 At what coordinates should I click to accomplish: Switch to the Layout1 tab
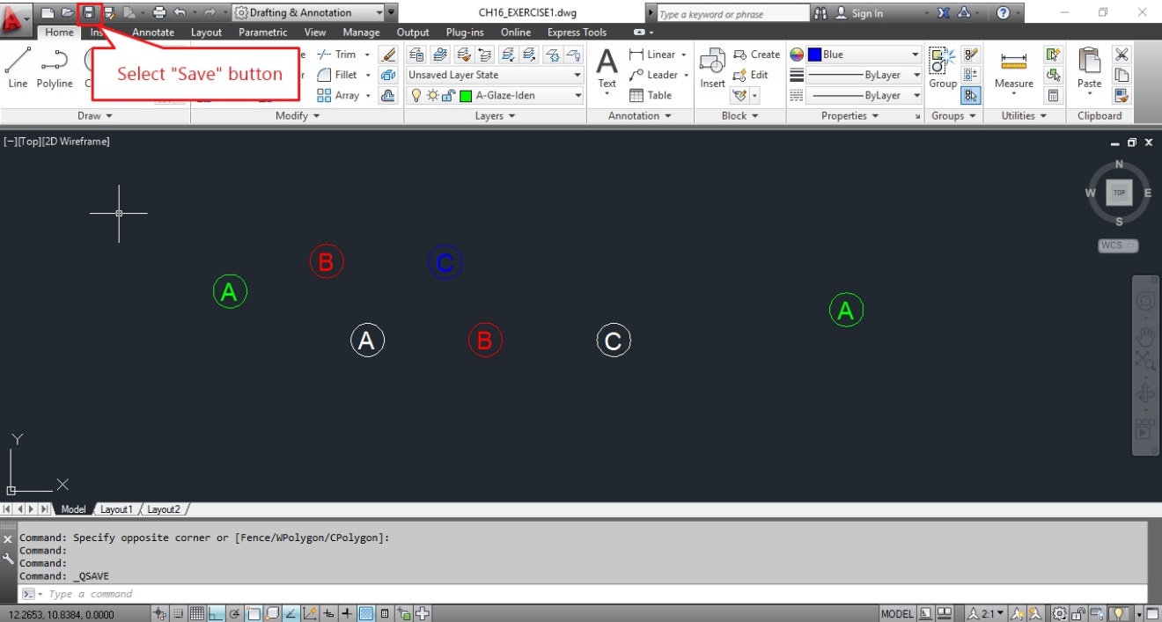click(116, 509)
